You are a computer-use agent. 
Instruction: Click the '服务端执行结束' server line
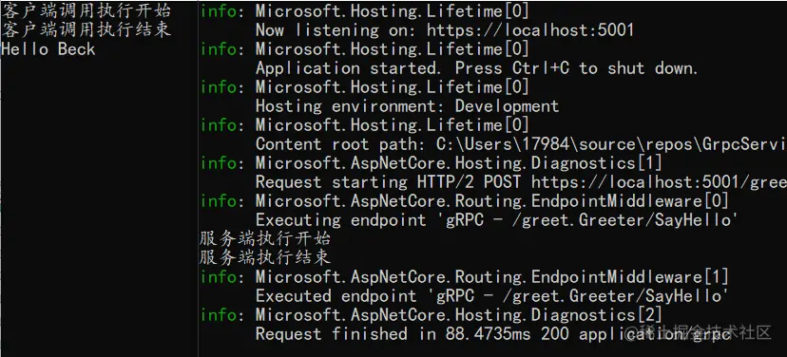coord(265,257)
